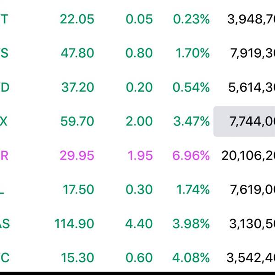275x275 pixels.
Task: Click the volume starting with 3,948
Action: coord(251,19)
